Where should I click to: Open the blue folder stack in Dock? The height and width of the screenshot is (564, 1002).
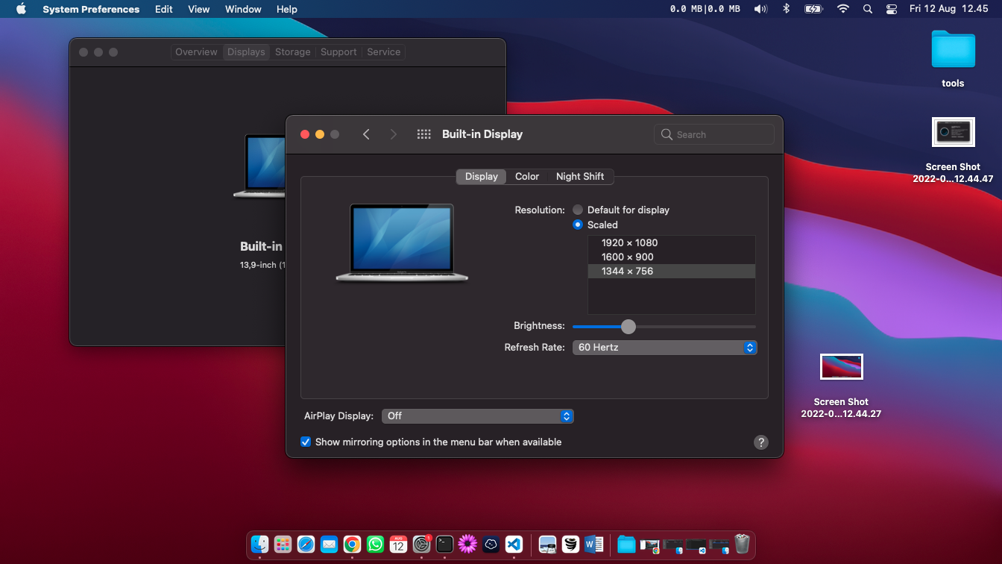pos(626,545)
